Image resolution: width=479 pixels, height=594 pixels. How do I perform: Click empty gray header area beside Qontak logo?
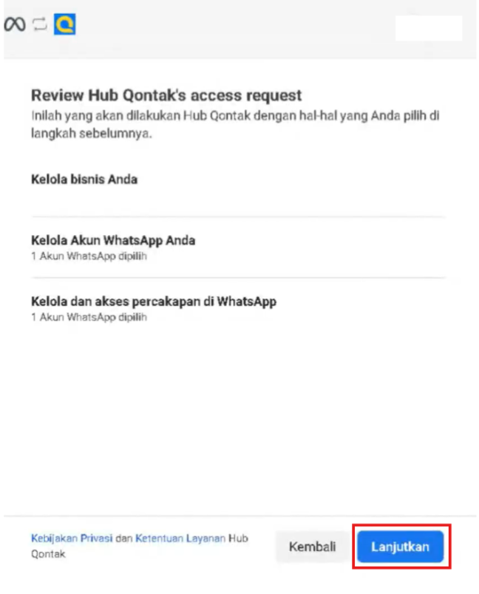pyautogui.click(x=235, y=28)
